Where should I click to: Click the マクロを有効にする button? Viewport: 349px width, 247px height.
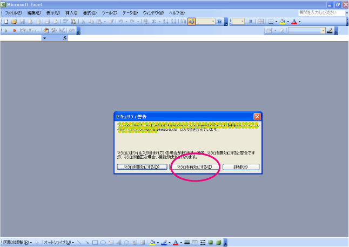tap(191, 167)
